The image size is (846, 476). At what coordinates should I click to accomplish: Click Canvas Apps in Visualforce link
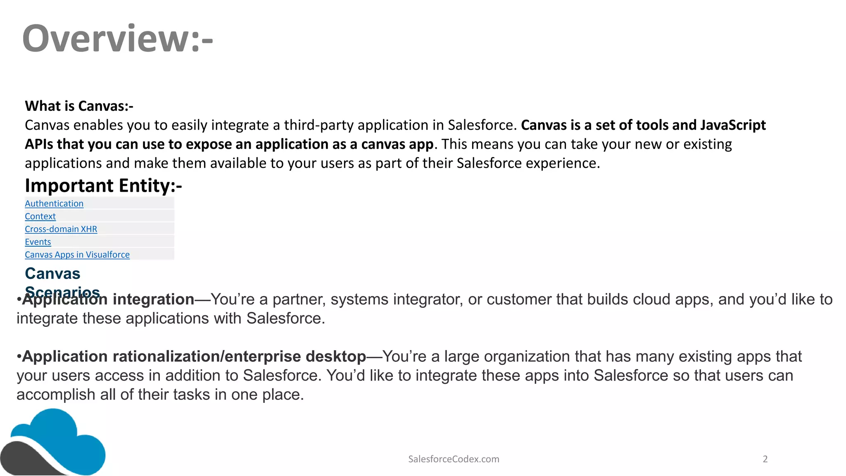click(77, 255)
